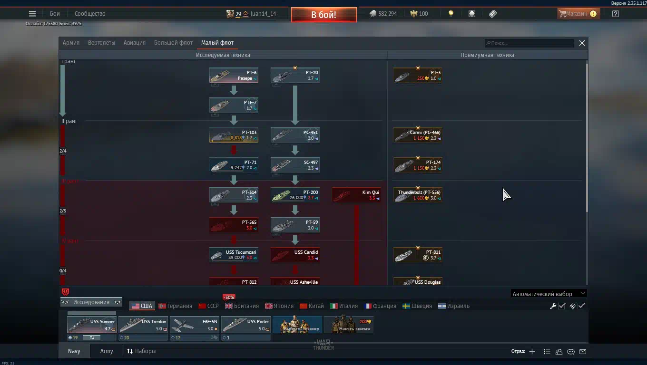This screenshot has height=365, width=647.
Task: Click the warbond diamond icon in top bar
Action: (x=472, y=14)
